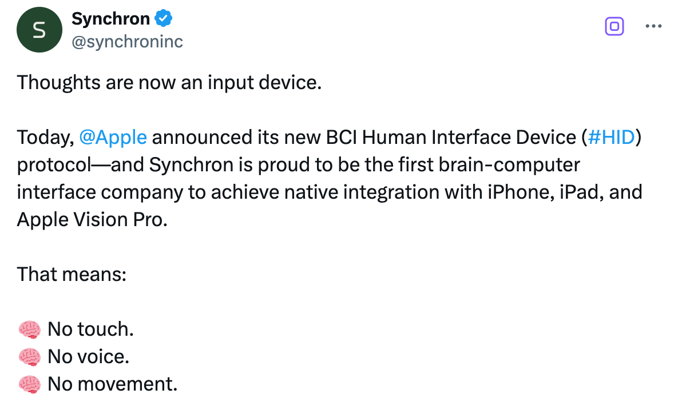The height and width of the screenshot is (418, 674).
Task: Click the "No movement." text
Action: click(x=112, y=384)
